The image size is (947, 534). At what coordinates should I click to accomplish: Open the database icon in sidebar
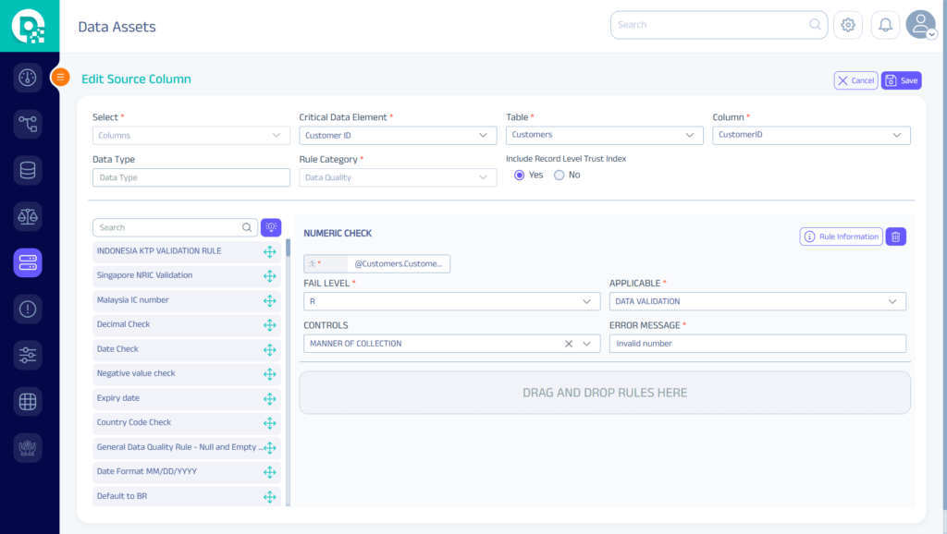click(28, 170)
